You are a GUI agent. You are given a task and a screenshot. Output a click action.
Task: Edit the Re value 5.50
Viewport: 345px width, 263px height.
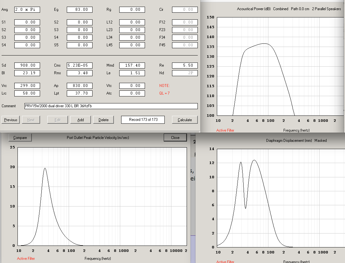click(185, 65)
